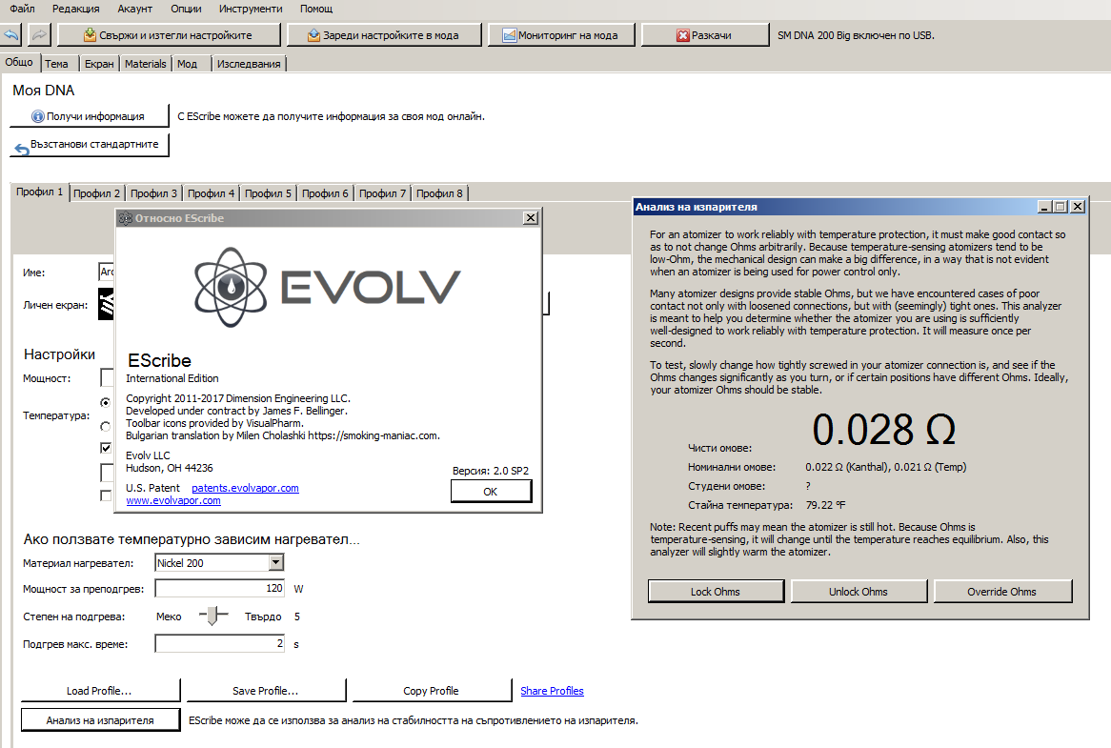Viewport: 1111px width, 748px height.
Task: Click the red Разкачи disconnect icon
Action: (682, 35)
